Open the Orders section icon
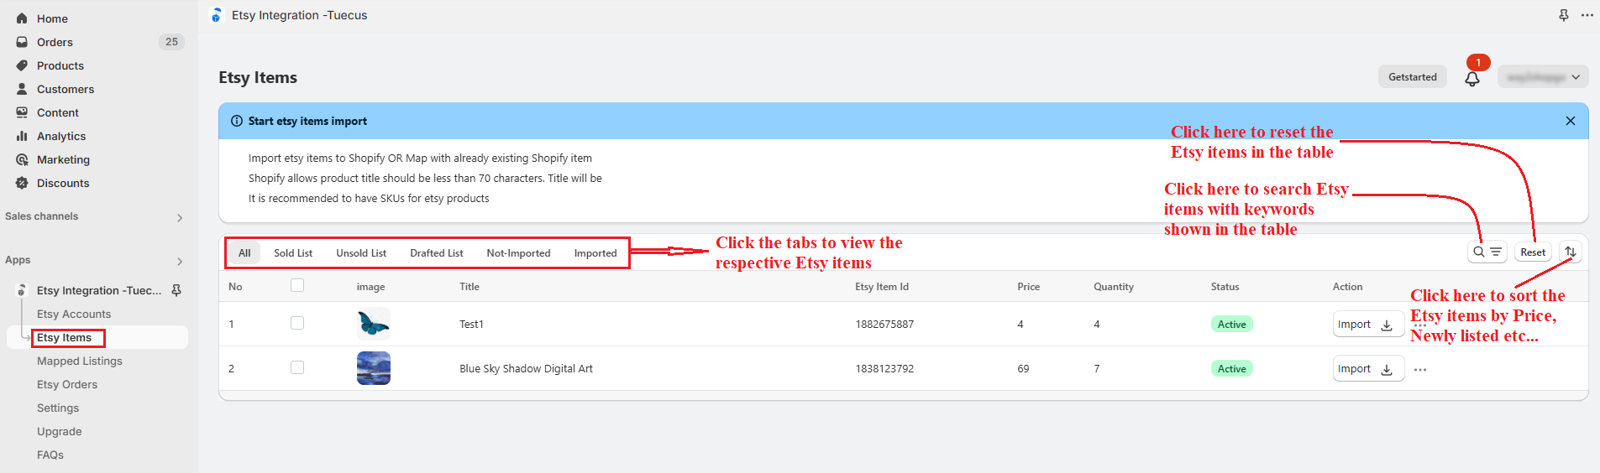 coord(22,42)
